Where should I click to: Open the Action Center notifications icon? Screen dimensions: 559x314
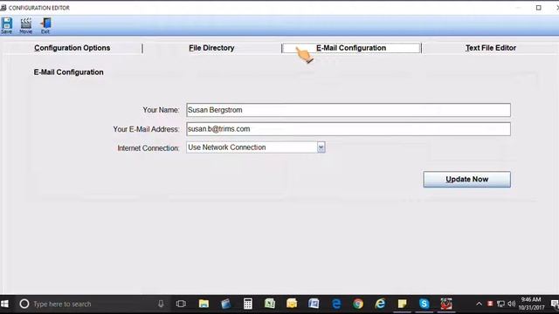pos(555,304)
